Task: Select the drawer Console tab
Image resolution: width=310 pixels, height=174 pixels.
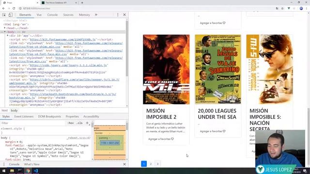Action: click(x=14, y=164)
